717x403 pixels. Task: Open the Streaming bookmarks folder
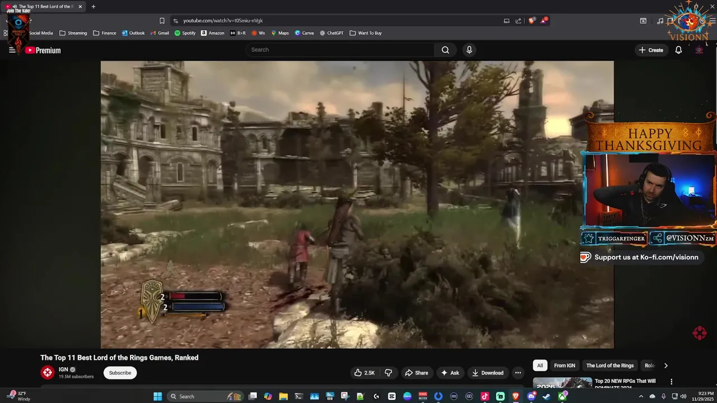(73, 33)
